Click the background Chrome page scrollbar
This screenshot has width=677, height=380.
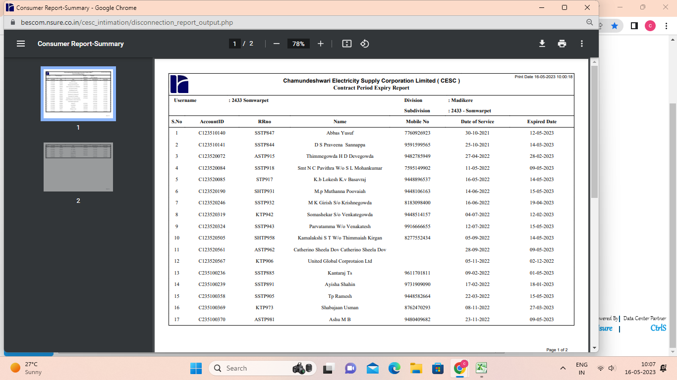673,225
